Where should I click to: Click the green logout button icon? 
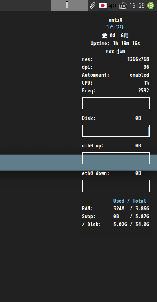coord(151,6)
